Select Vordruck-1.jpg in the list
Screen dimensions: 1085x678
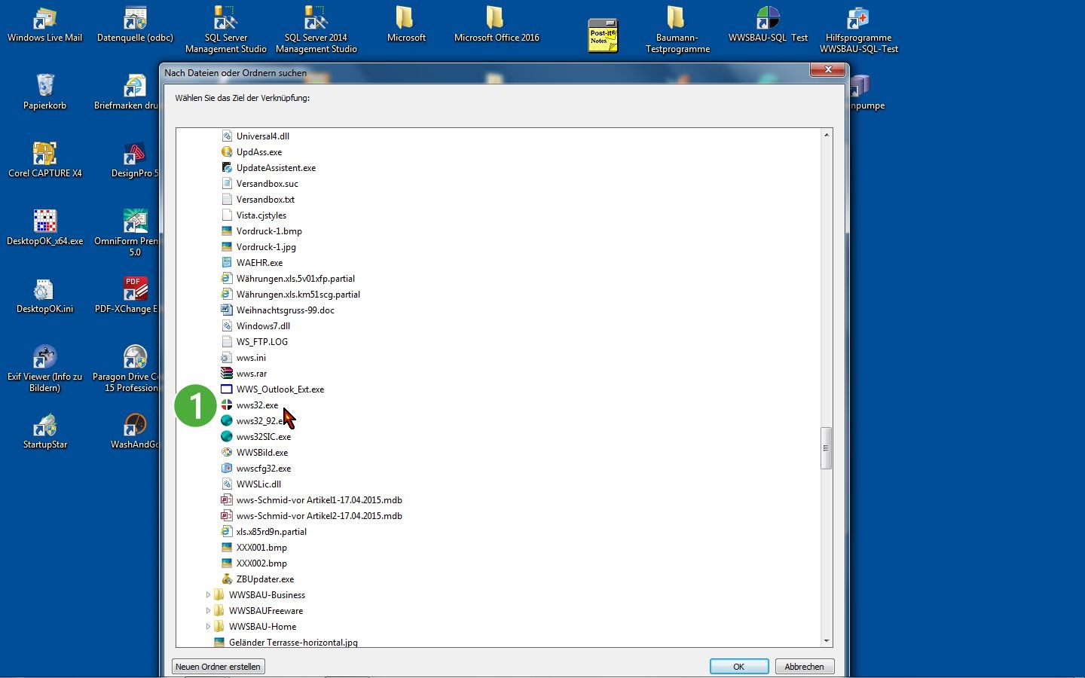[x=266, y=247]
